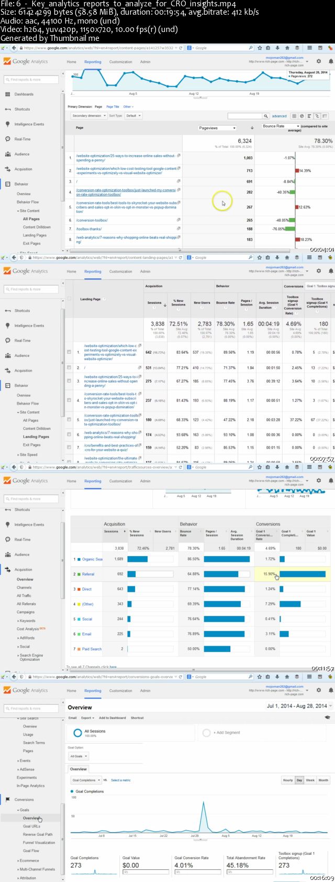
Task: Click the All Sessions segment circle
Action: [77, 733]
